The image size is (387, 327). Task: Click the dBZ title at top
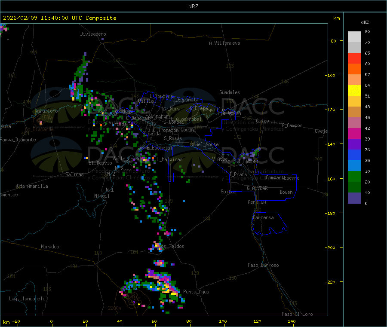[x=193, y=6]
